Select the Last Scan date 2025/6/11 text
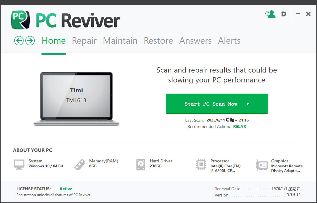 (x=228, y=120)
